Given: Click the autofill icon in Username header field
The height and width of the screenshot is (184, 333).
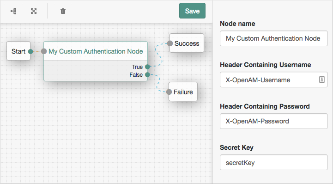Looking at the screenshot, I should [322, 80].
